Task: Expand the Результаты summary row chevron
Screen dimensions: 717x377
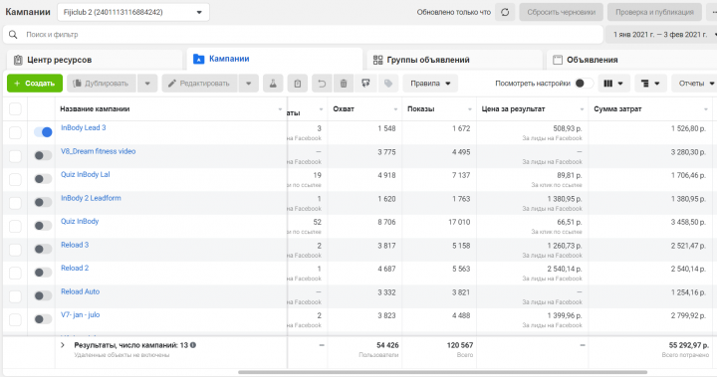Action: click(63, 345)
